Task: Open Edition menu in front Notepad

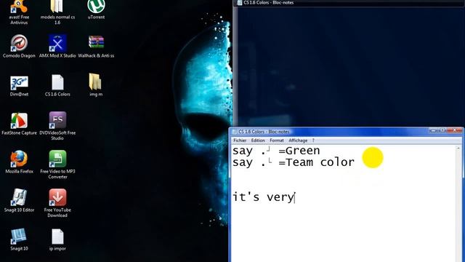Action: tap(258, 140)
